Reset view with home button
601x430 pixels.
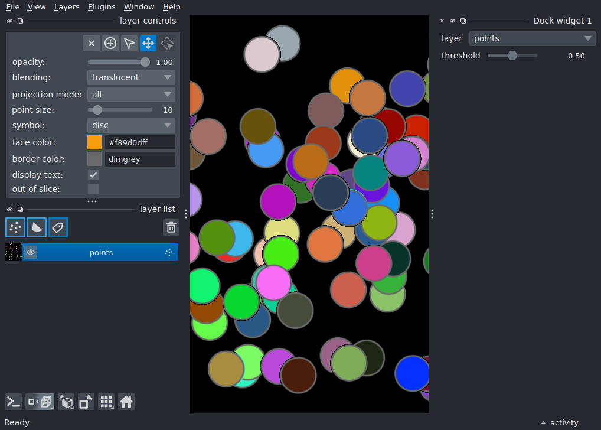point(126,402)
